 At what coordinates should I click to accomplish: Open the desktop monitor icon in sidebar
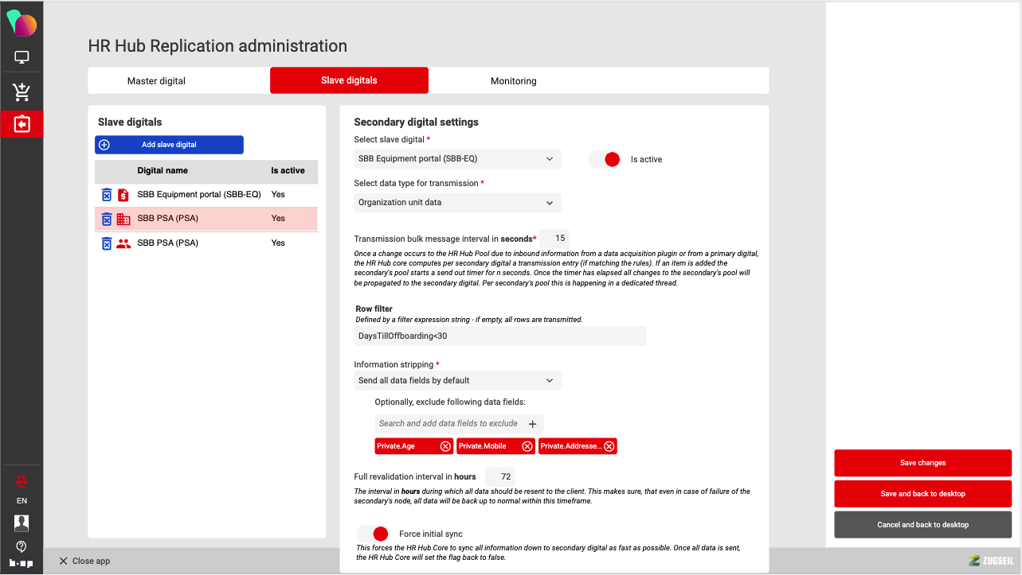click(x=22, y=57)
